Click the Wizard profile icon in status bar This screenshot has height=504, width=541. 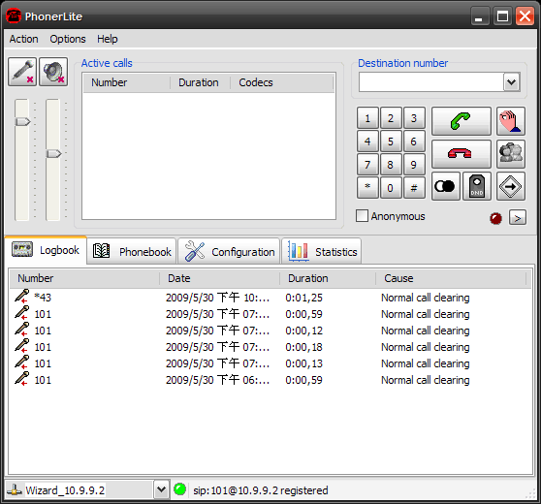(15, 489)
